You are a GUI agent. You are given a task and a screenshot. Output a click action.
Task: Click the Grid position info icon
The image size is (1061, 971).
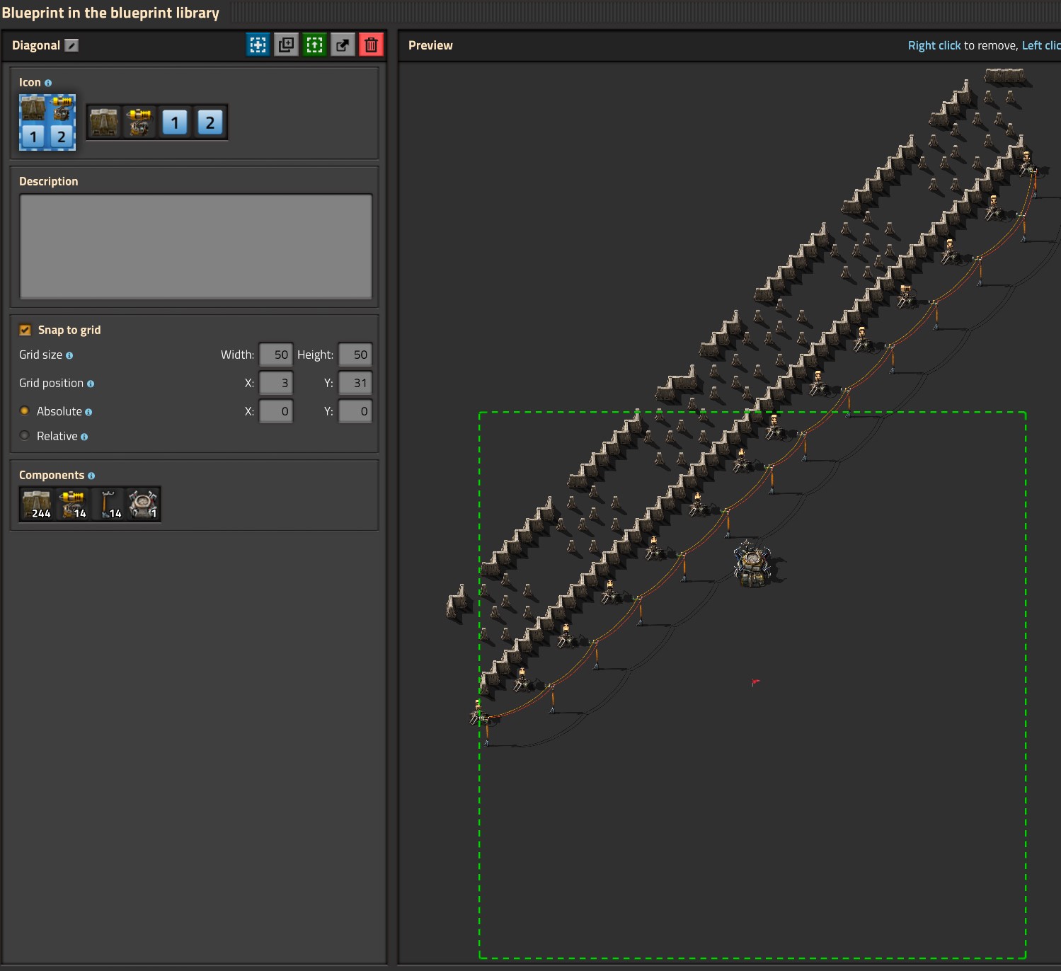(91, 384)
